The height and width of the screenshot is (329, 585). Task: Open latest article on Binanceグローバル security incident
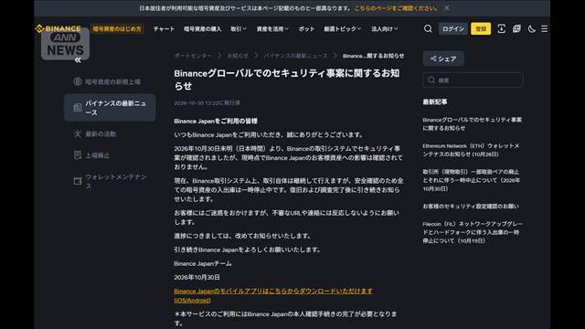[x=473, y=124]
